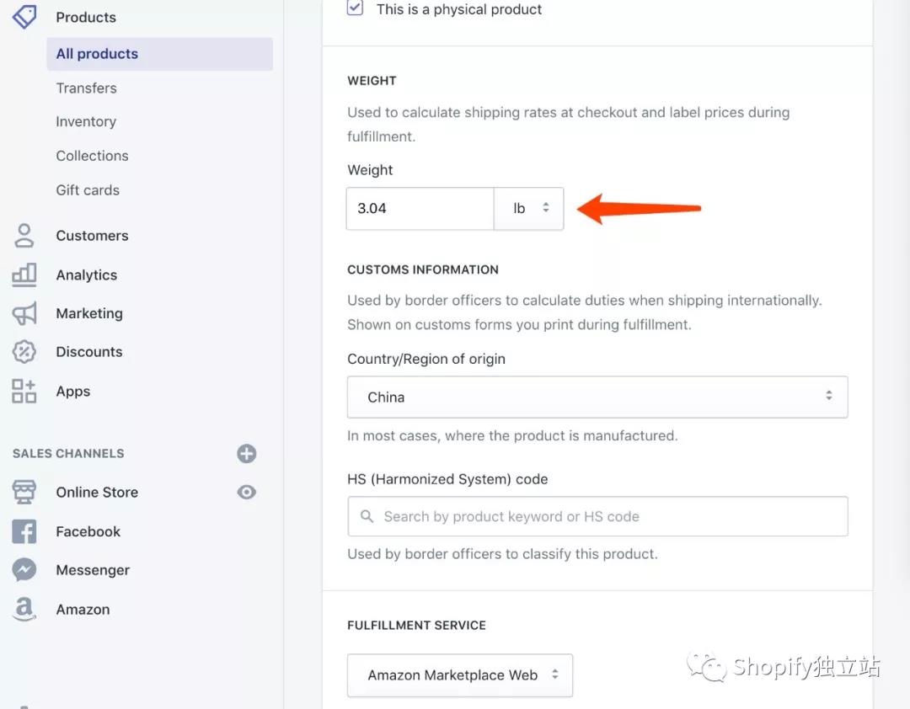Screen dimensions: 910x709
Task: Select All products in sidebar
Action: coord(97,54)
